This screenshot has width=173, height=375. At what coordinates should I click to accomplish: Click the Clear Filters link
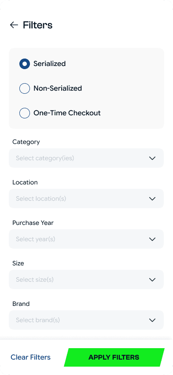pyautogui.click(x=31, y=357)
